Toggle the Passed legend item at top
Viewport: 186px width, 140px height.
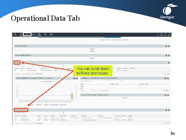[108, 40]
